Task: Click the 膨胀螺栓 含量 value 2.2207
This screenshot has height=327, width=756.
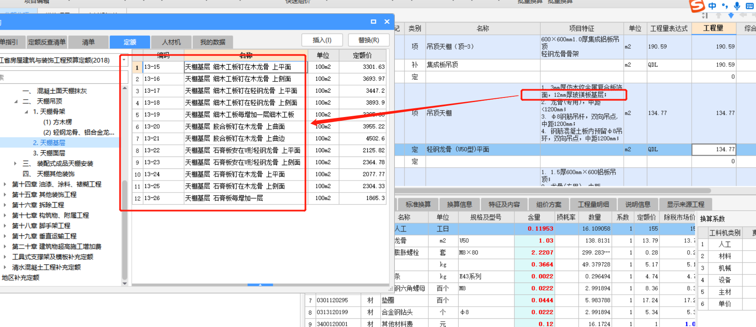Action: [535, 252]
